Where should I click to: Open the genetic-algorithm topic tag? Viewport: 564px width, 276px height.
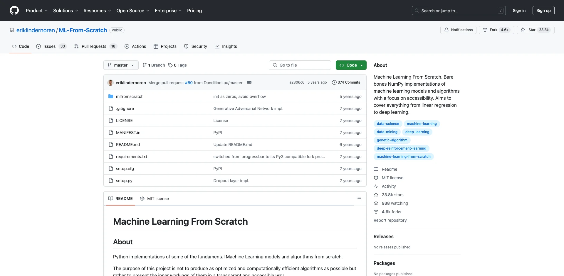pyautogui.click(x=392, y=140)
